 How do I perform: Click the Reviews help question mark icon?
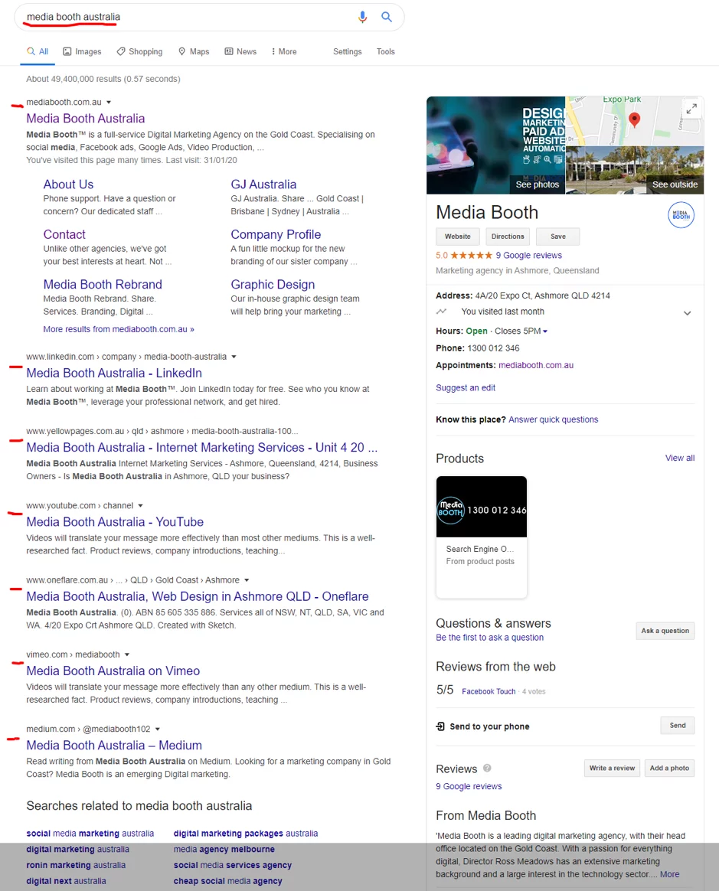[x=487, y=769]
